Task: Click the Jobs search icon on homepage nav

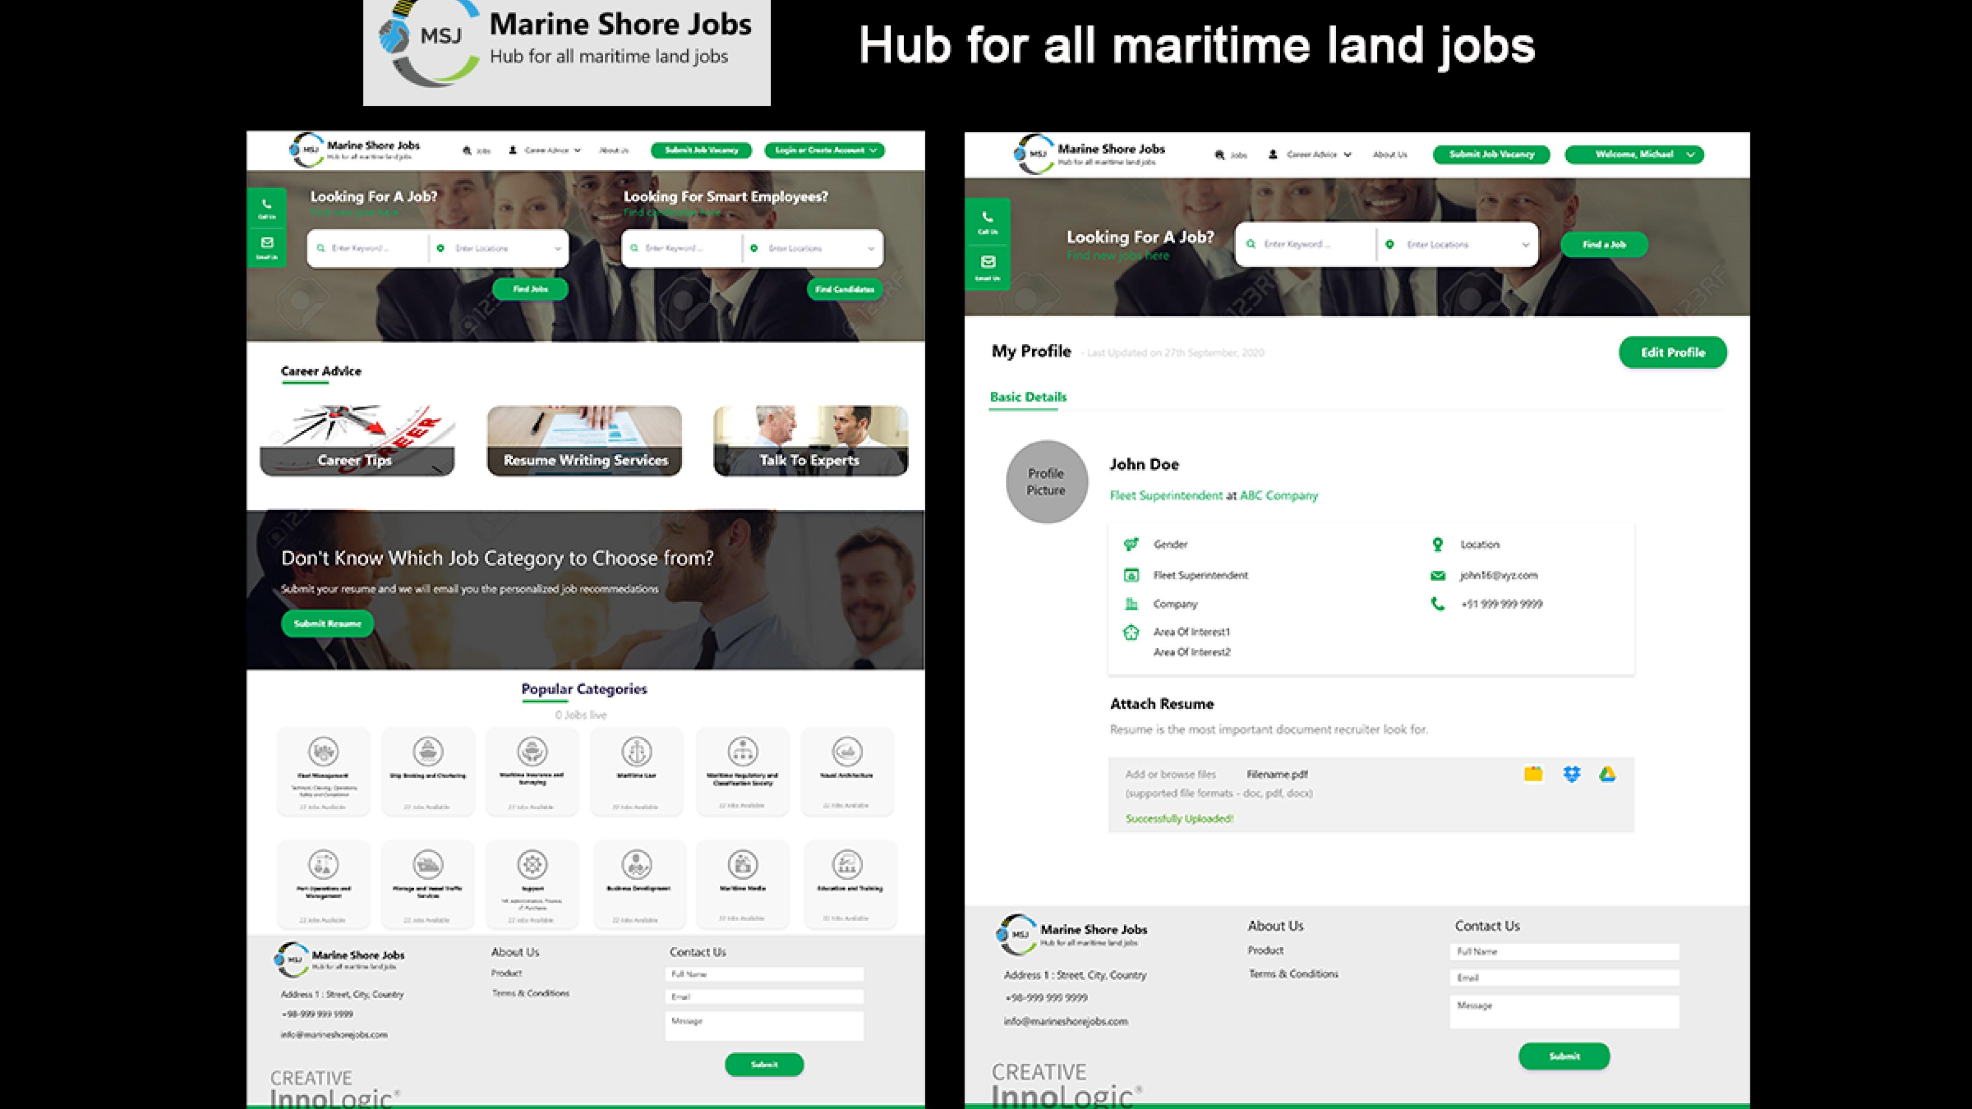Action: pos(467,151)
